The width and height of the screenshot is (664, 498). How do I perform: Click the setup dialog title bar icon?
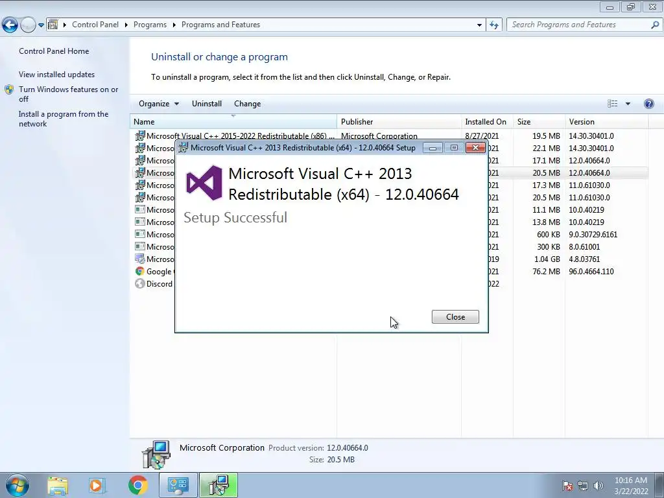pyautogui.click(x=183, y=147)
